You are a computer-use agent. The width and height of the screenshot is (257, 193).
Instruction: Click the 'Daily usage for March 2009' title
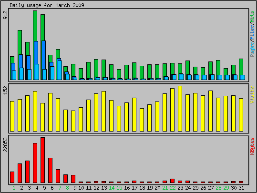pos(47,5)
